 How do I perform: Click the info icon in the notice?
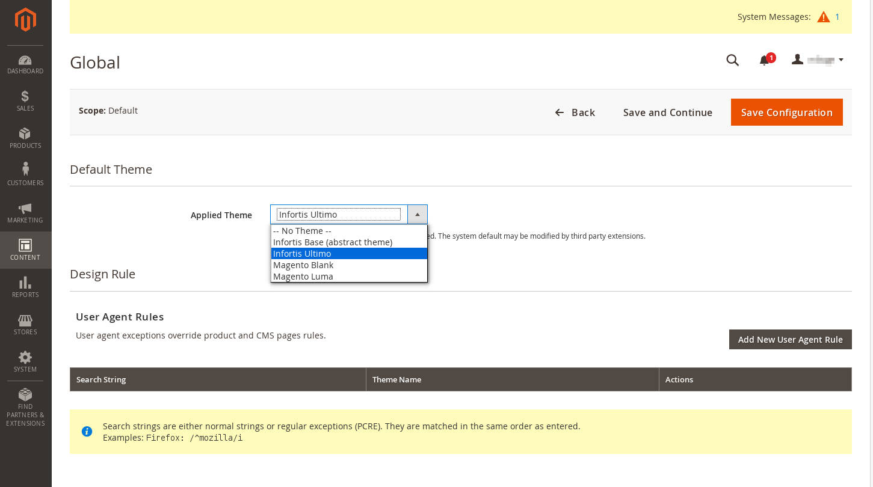click(87, 432)
